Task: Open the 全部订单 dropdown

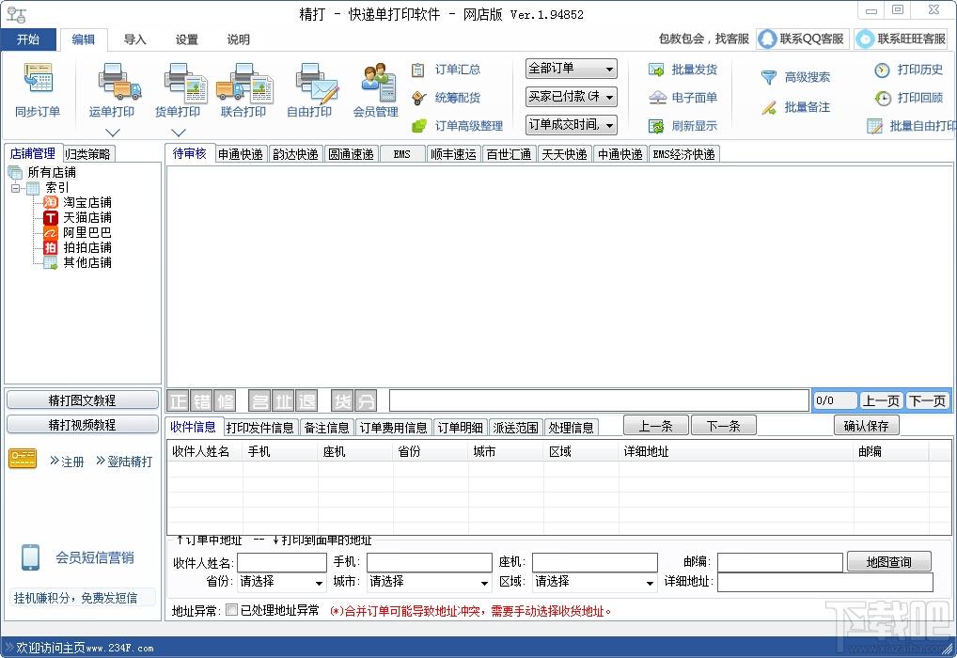Action: [572, 69]
